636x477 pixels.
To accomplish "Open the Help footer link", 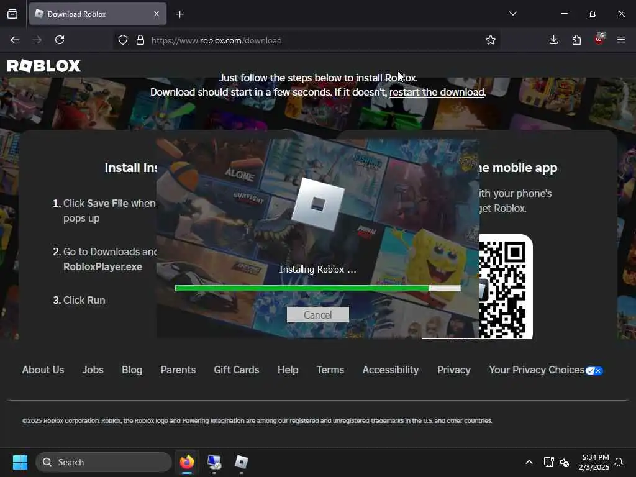I will point(288,370).
